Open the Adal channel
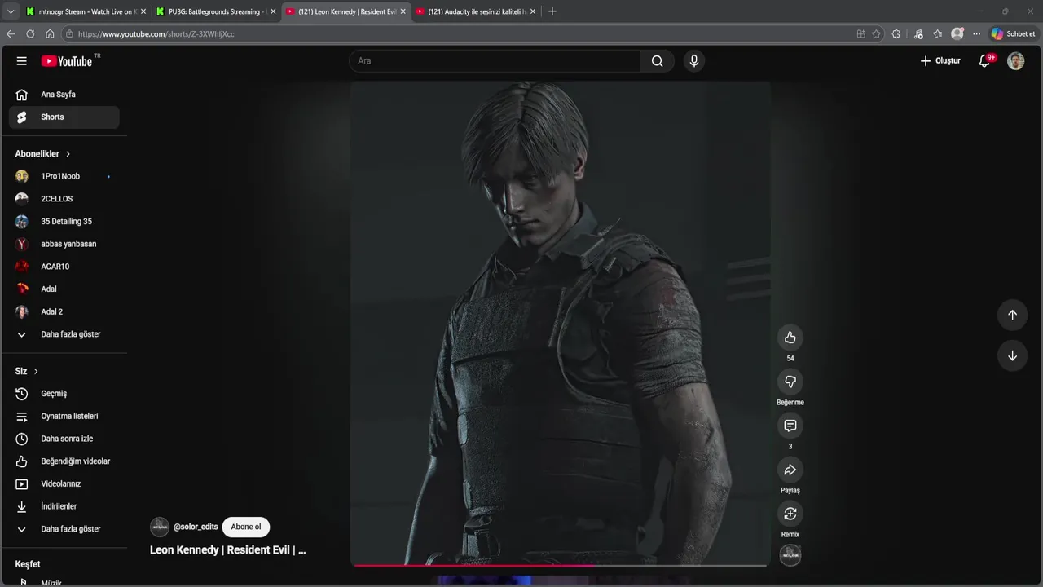Viewport: 1043px width, 587px height. [x=64, y=289]
